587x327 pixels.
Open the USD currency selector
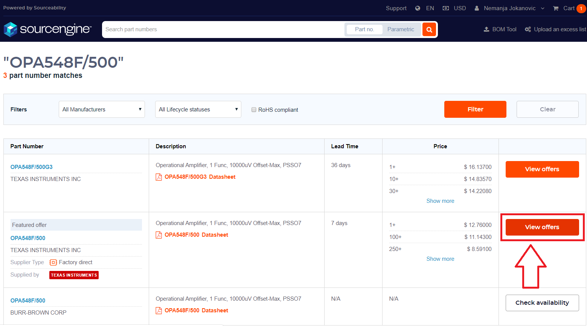pos(460,8)
